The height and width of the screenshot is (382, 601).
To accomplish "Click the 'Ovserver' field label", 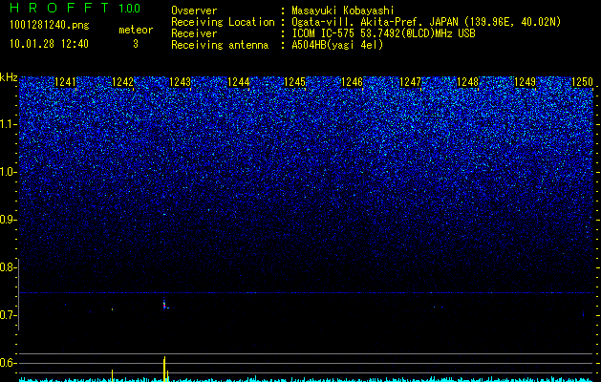I will pos(194,11).
